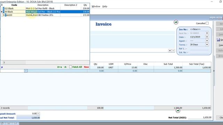Select the P-W-Black item row

pos(45,12)
